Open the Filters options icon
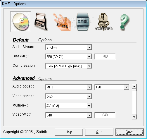147x139 pixels. click(62, 22)
